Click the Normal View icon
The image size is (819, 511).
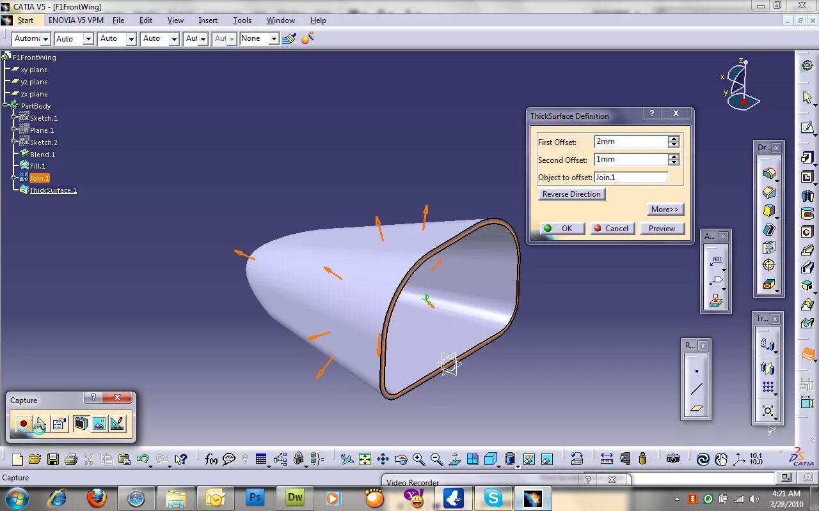[x=454, y=459]
